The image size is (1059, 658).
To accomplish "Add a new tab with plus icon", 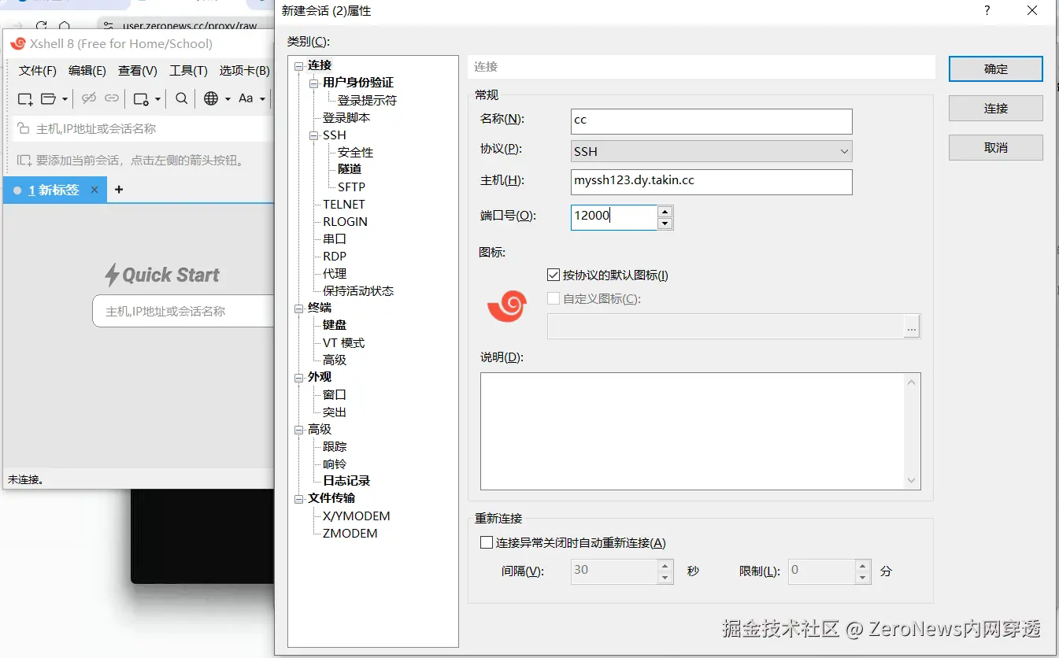I will [x=119, y=190].
